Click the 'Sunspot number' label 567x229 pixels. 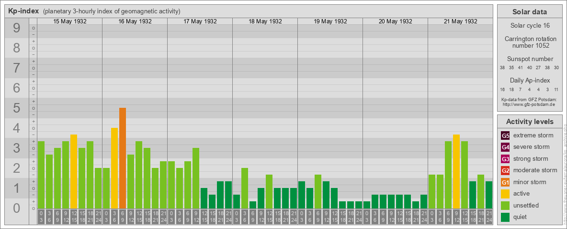(530, 59)
